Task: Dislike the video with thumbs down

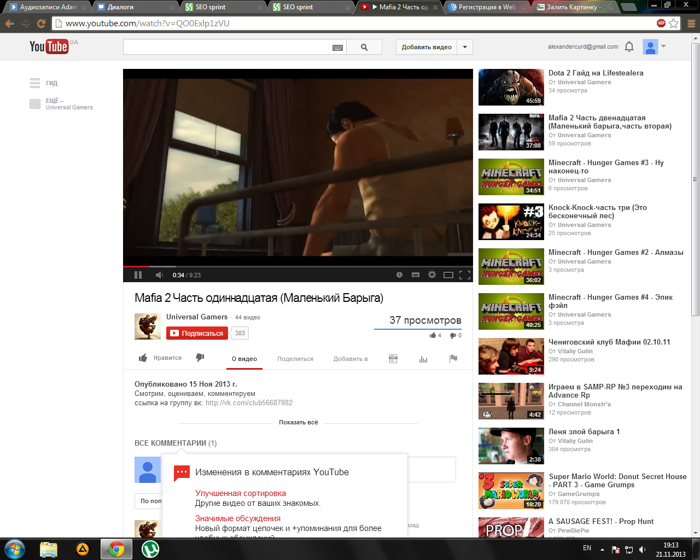Action: pos(200,358)
